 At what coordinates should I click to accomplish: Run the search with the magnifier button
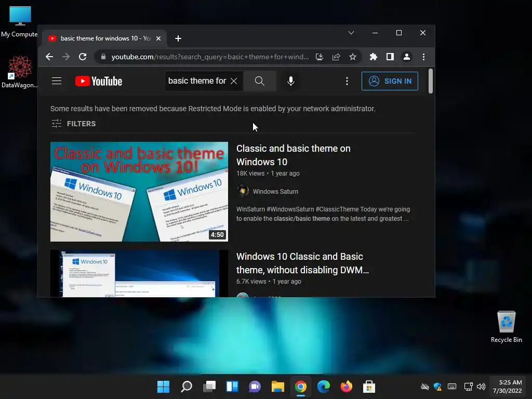(x=260, y=81)
